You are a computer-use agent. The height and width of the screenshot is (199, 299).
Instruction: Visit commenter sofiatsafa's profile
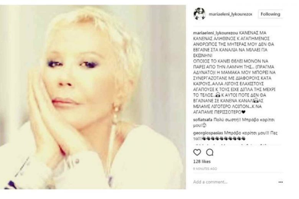click(x=203, y=120)
